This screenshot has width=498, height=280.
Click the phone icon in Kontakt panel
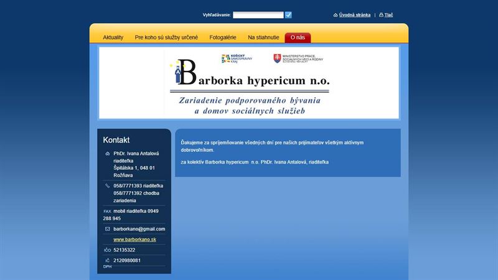107,185
